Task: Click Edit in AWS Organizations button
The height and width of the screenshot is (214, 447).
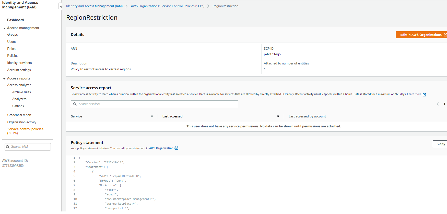Action: pos(421,35)
